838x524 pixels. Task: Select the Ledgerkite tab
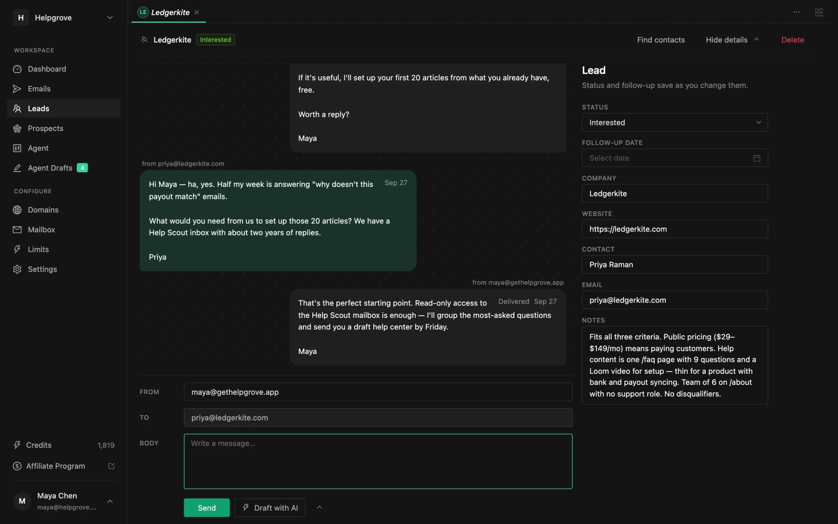tap(169, 12)
